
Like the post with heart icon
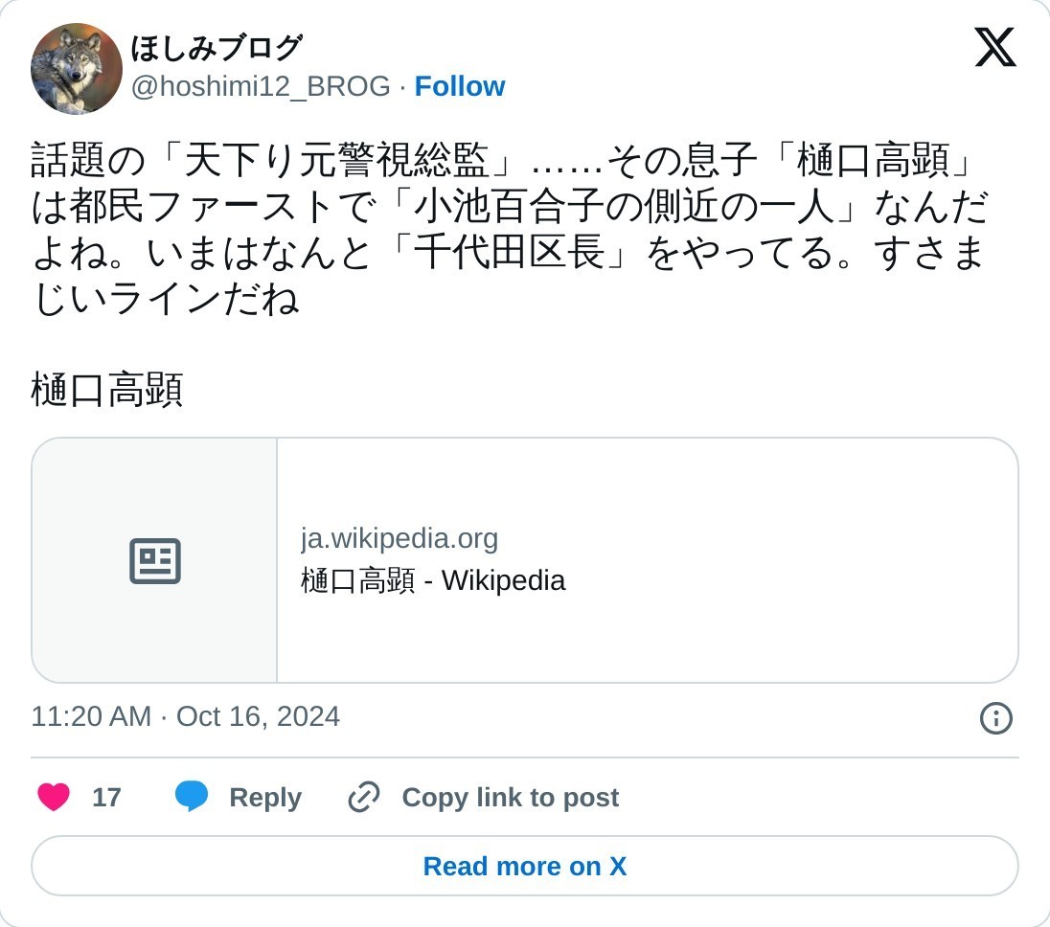[54, 797]
